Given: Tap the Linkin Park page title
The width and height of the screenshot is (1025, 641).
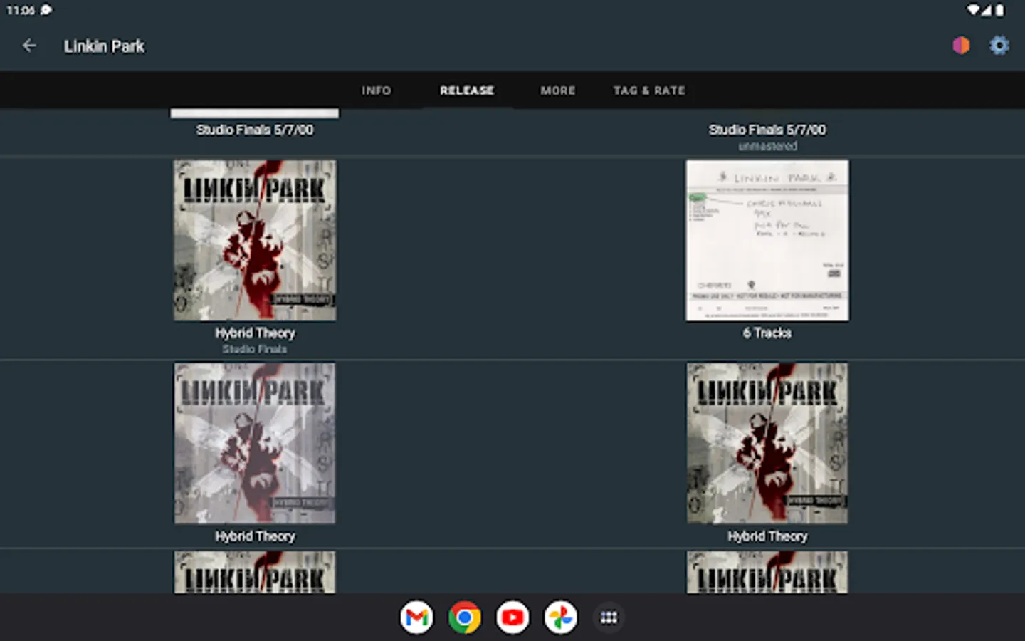Looking at the screenshot, I should [104, 46].
